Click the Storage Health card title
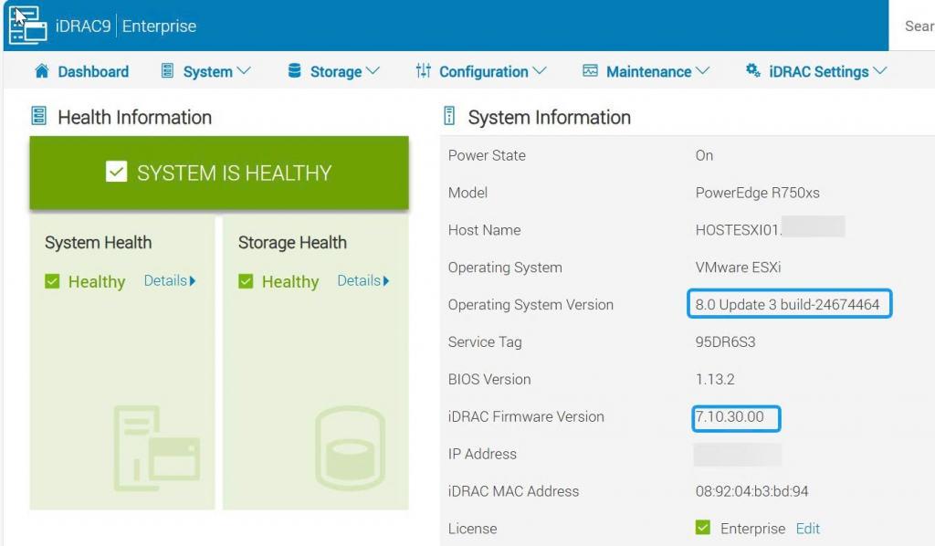 (x=292, y=243)
